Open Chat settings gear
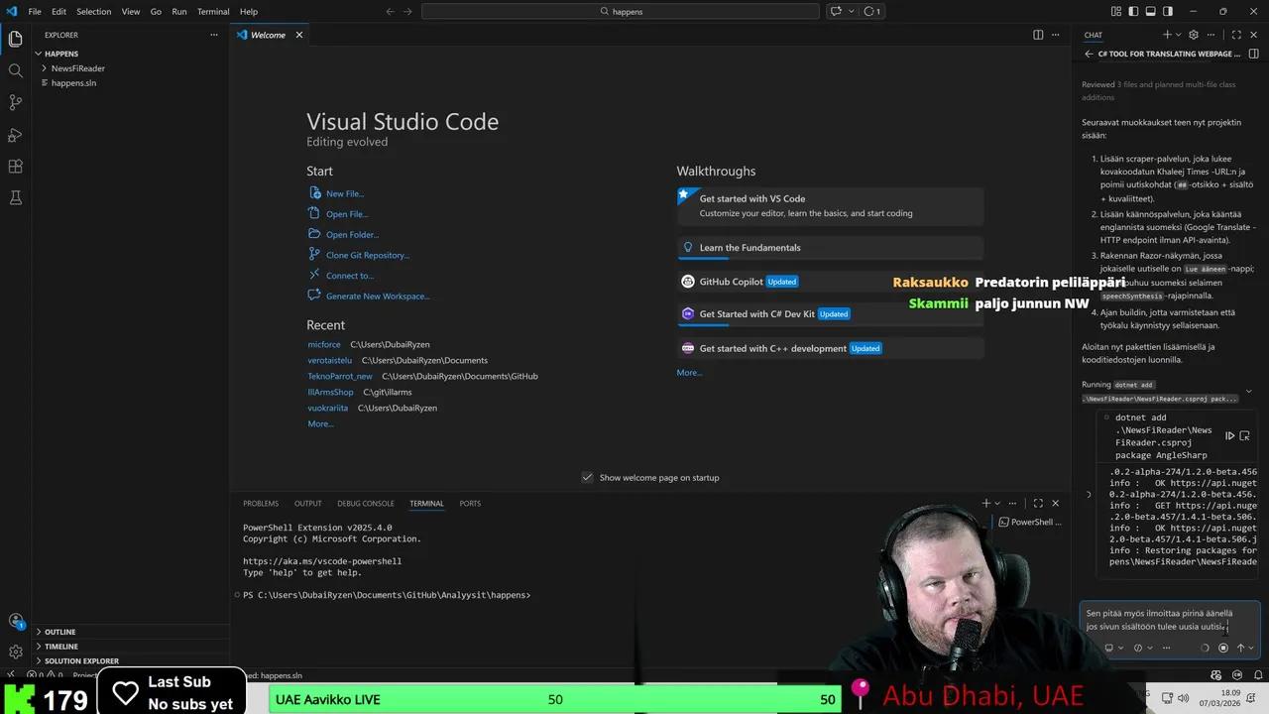The width and height of the screenshot is (1269, 714). click(1194, 35)
